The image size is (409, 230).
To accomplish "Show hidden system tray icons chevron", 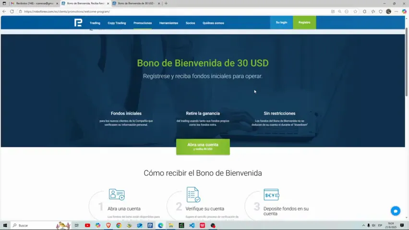I will point(363,225).
